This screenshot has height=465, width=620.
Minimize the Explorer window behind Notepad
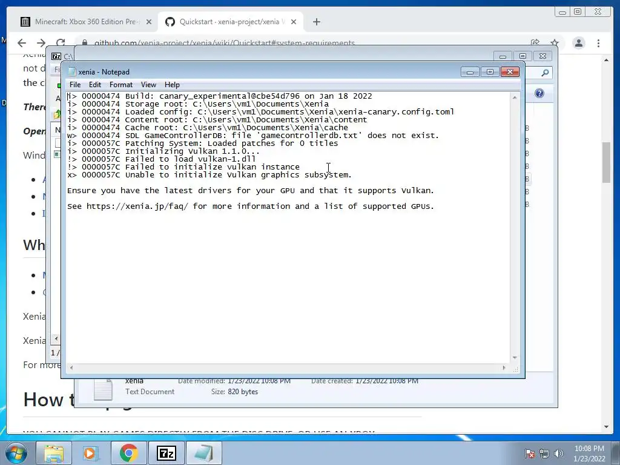503,56
